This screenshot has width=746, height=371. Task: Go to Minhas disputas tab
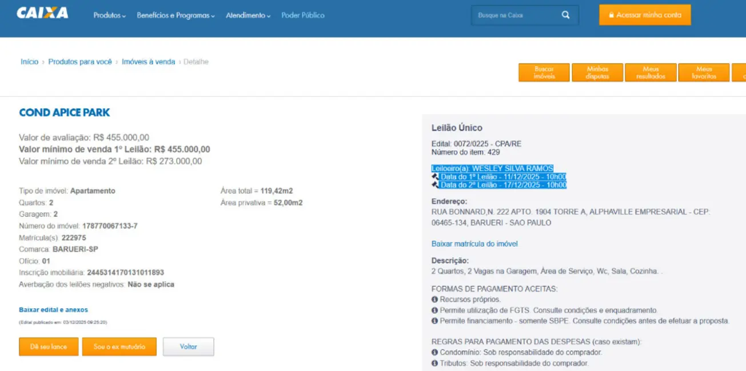tap(597, 72)
